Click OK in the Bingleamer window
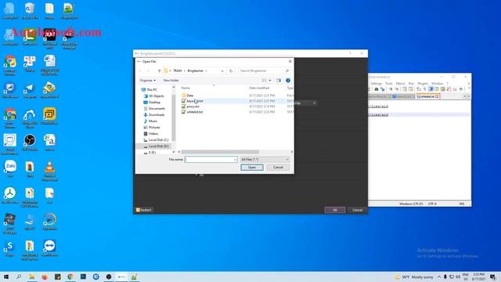Viewport: 501px width, 282px height. pos(335,210)
